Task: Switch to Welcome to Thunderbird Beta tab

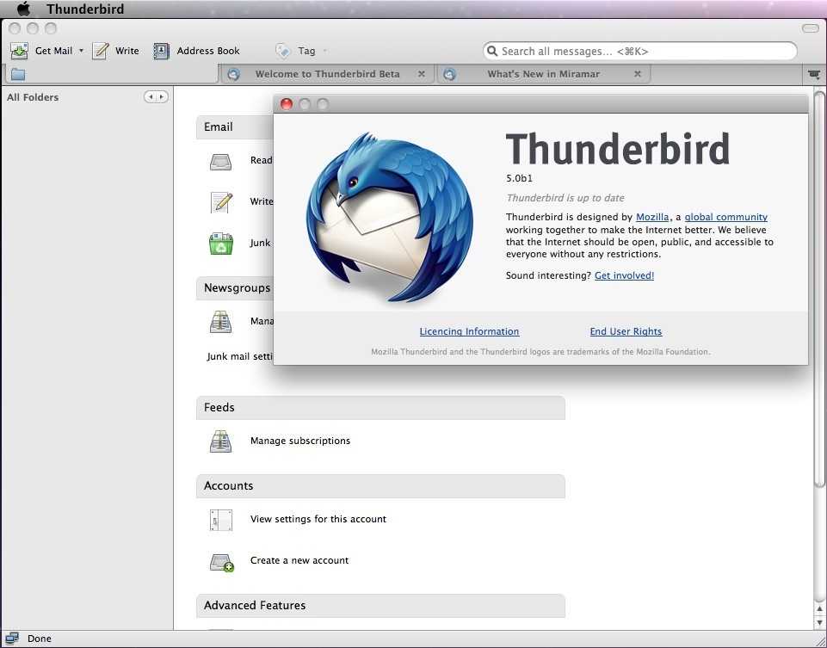Action: coord(328,74)
